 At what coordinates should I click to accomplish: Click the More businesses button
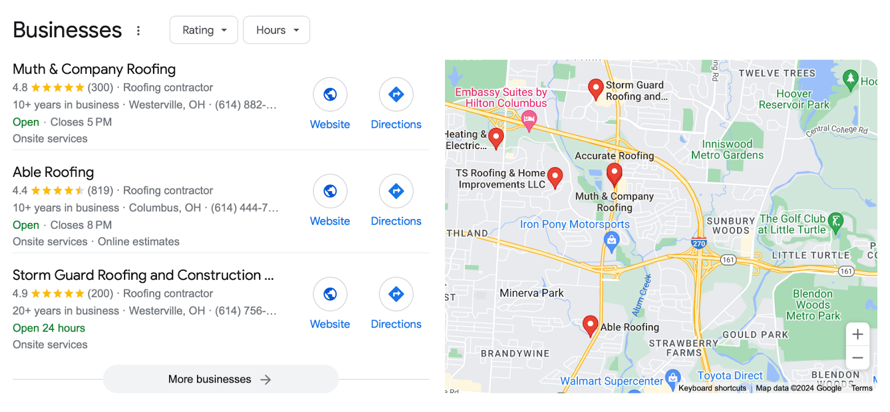click(221, 379)
